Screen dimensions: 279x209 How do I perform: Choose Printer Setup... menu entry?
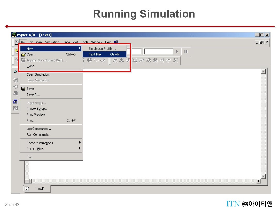click(x=51, y=109)
